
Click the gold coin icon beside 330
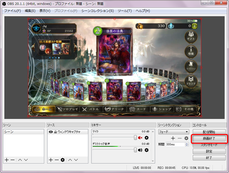click(x=140, y=26)
